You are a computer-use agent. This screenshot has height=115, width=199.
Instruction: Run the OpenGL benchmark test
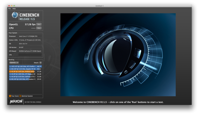[39, 24]
